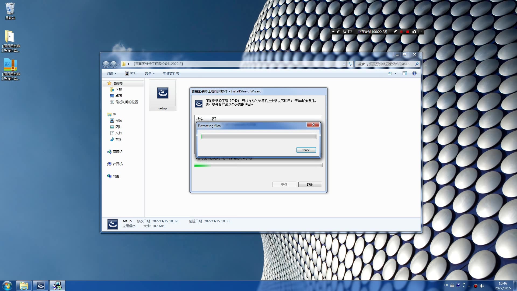
Task: Click 新建文件夹 in the toolbar
Action: point(171,73)
